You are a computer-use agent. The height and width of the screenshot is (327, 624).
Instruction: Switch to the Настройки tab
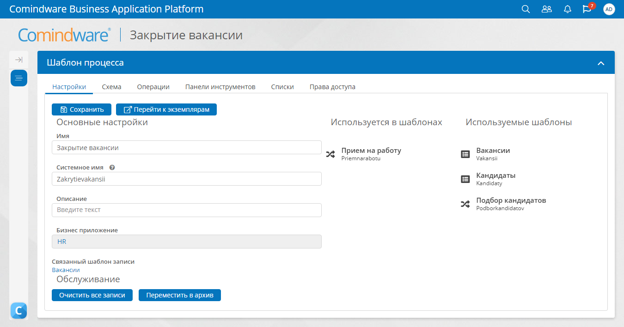coord(69,87)
